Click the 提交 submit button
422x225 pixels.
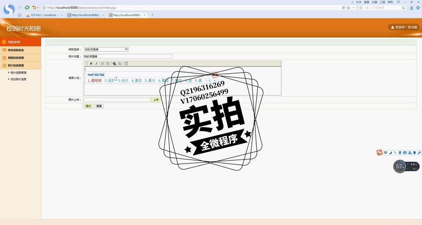(88, 106)
